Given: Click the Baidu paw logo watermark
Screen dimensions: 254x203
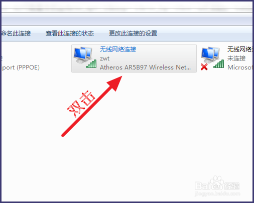Looking at the screenshot, I should (217, 182).
